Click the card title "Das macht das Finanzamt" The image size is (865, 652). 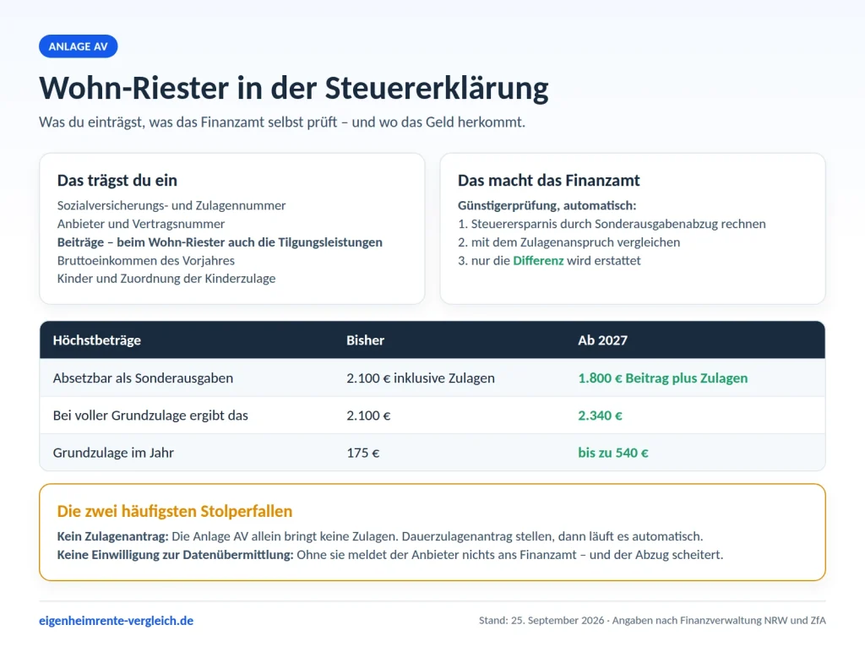[x=548, y=181]
